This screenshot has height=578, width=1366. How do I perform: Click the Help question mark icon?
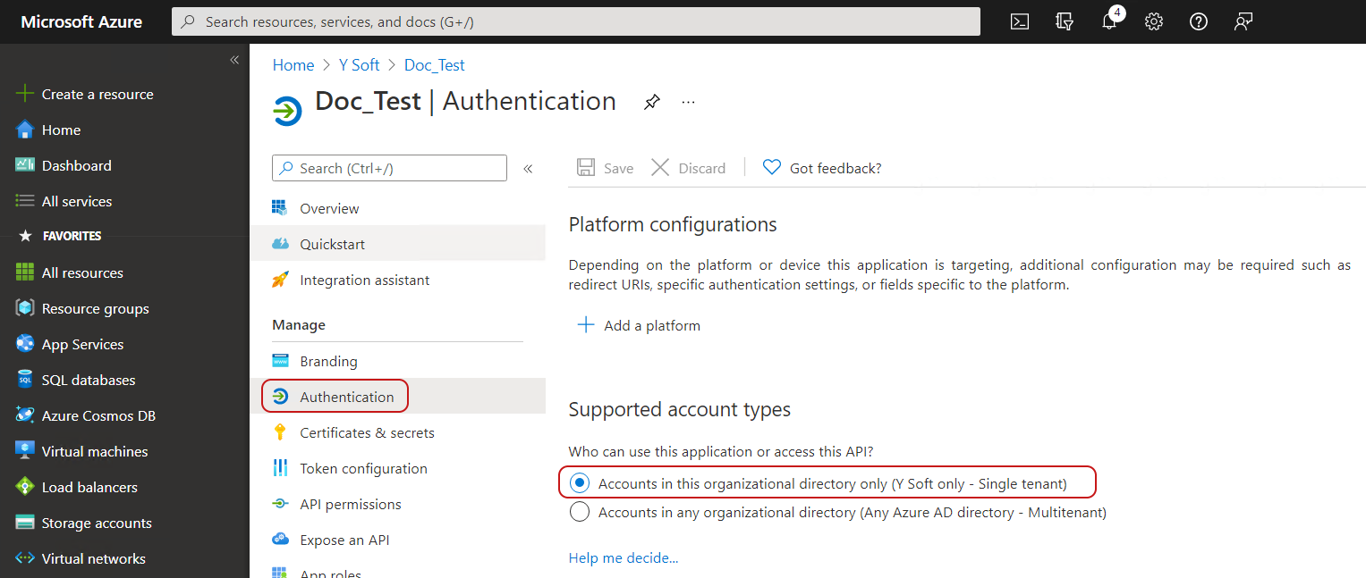click(1199, 22)
